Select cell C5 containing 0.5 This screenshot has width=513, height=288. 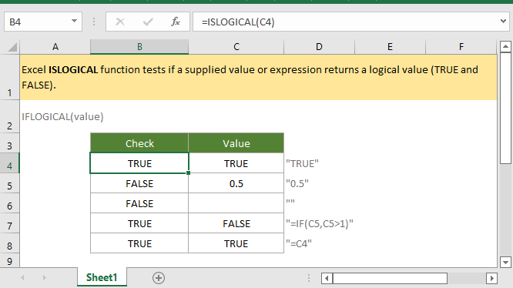tap(236, 183)
